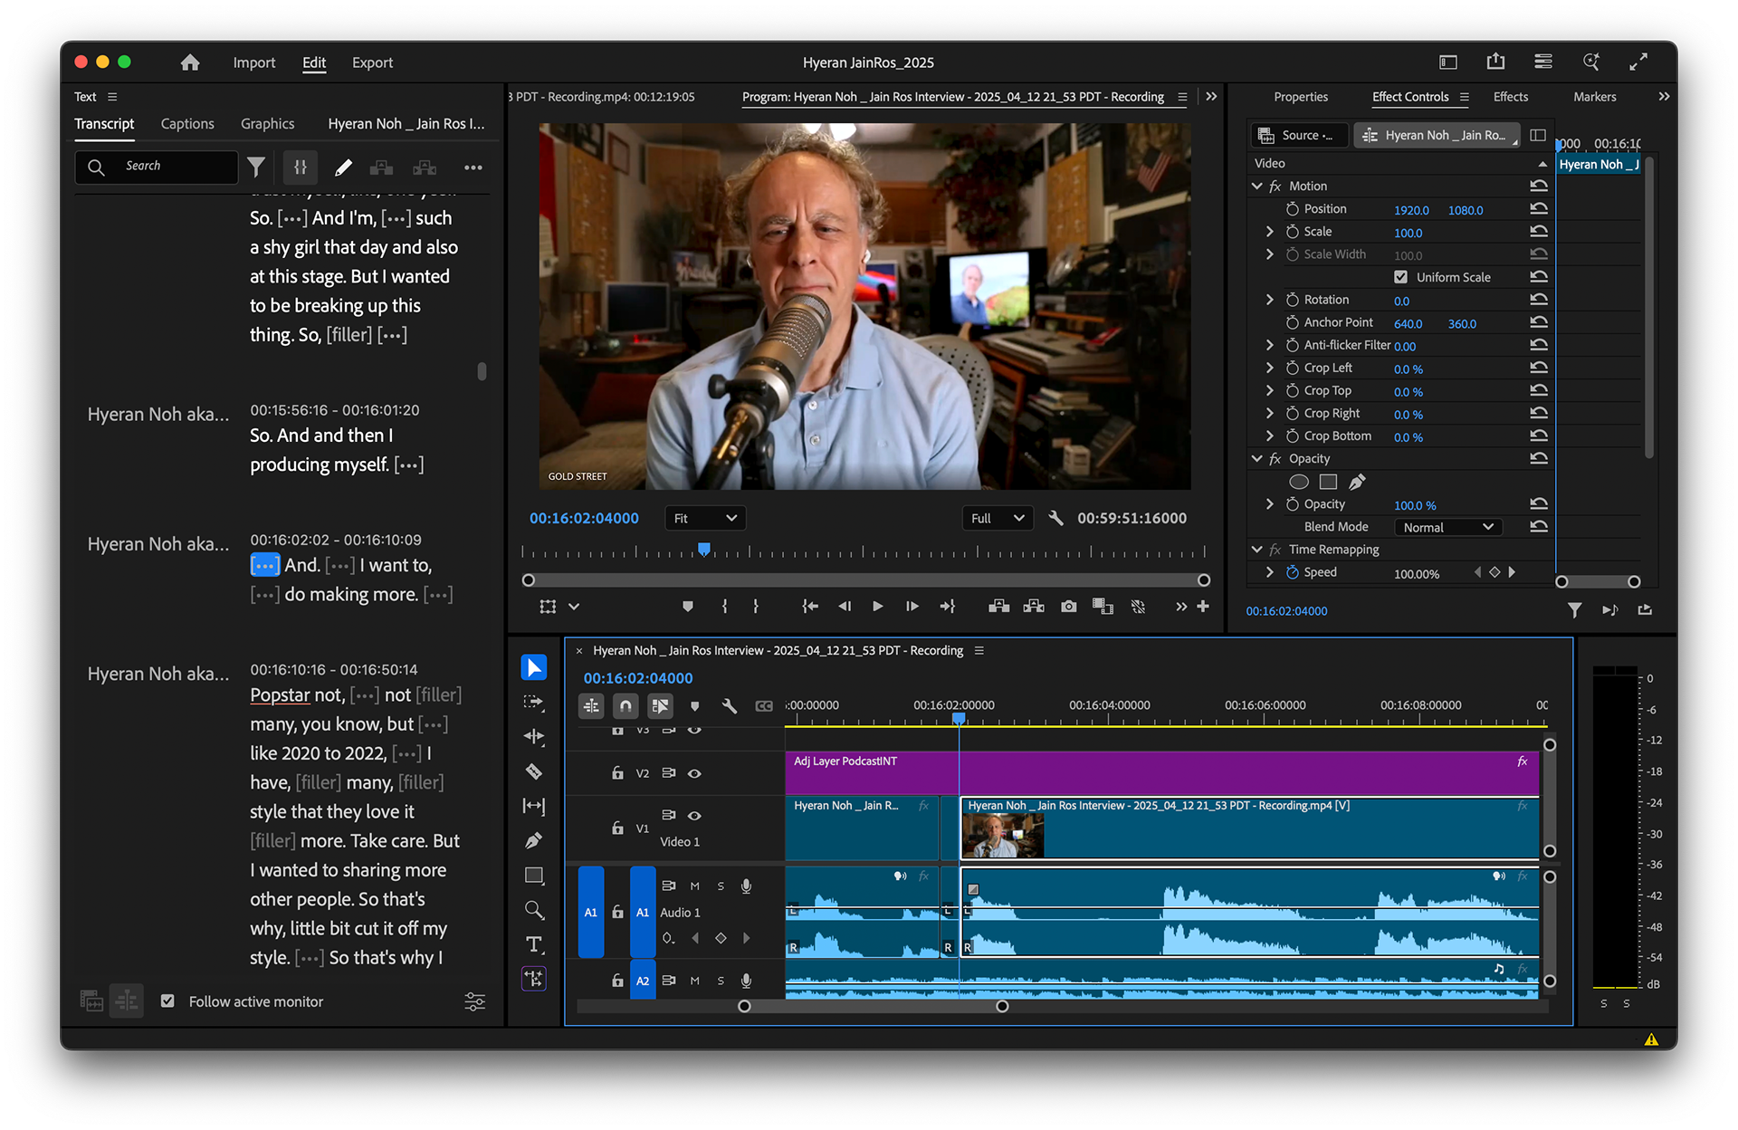Click Export in the top bar
Viewport: 1738px width, 1130px height.
coord(372,62)
